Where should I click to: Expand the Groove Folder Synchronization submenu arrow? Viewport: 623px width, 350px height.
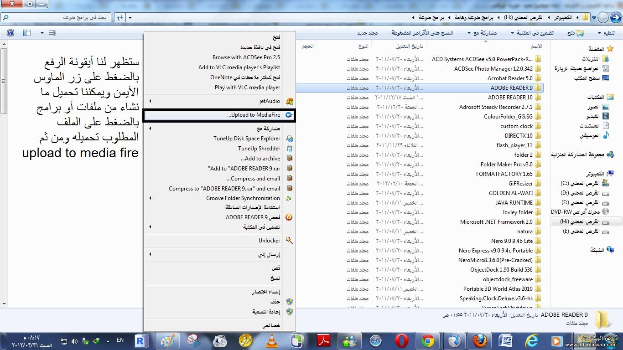point(150,198)
